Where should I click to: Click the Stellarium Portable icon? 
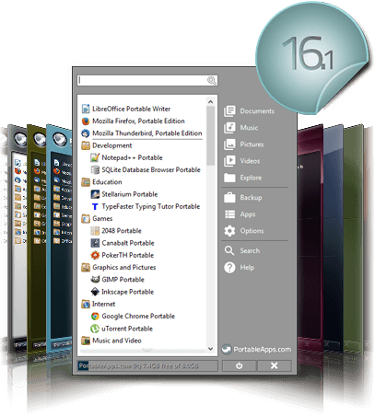pos(95,194)
